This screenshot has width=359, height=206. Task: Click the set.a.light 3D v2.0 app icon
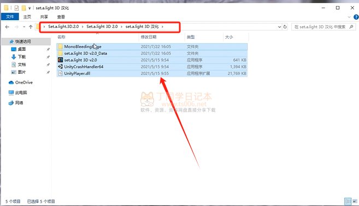click(x=60, y=60)
